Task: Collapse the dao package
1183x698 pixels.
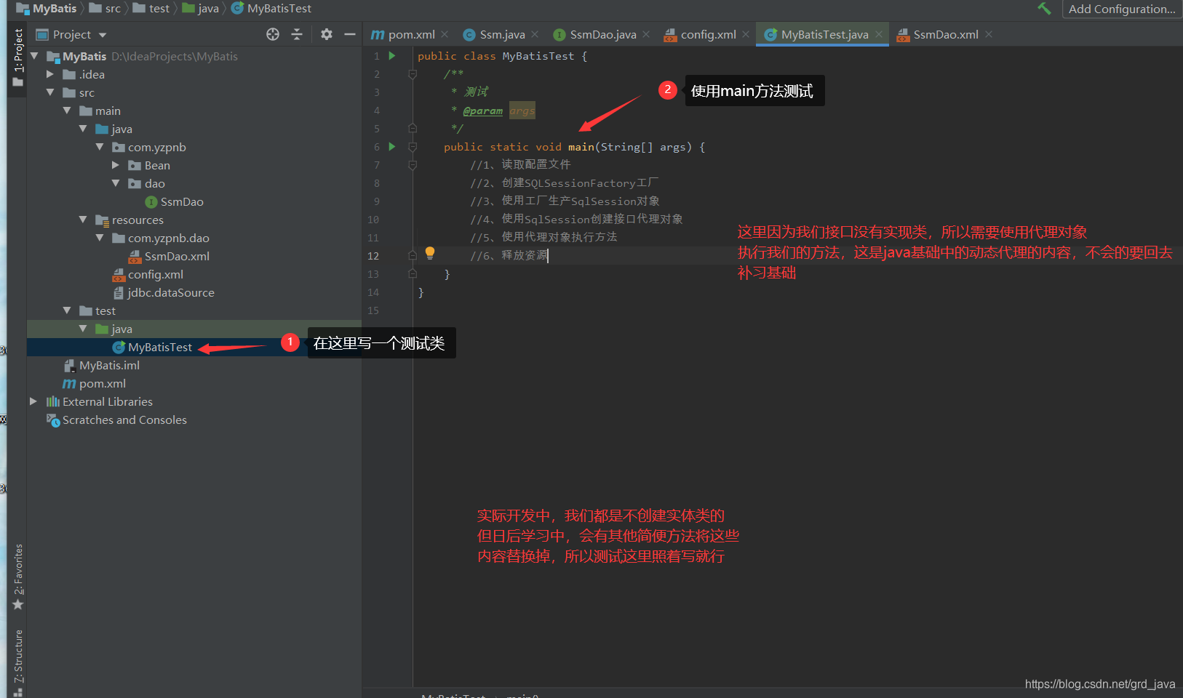Action: click(x=116, y=183)
